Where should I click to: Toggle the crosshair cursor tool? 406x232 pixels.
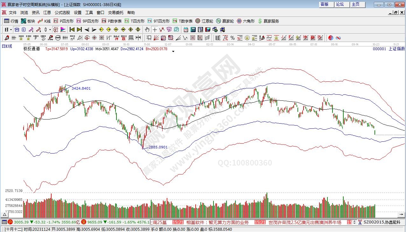point(155,30)
